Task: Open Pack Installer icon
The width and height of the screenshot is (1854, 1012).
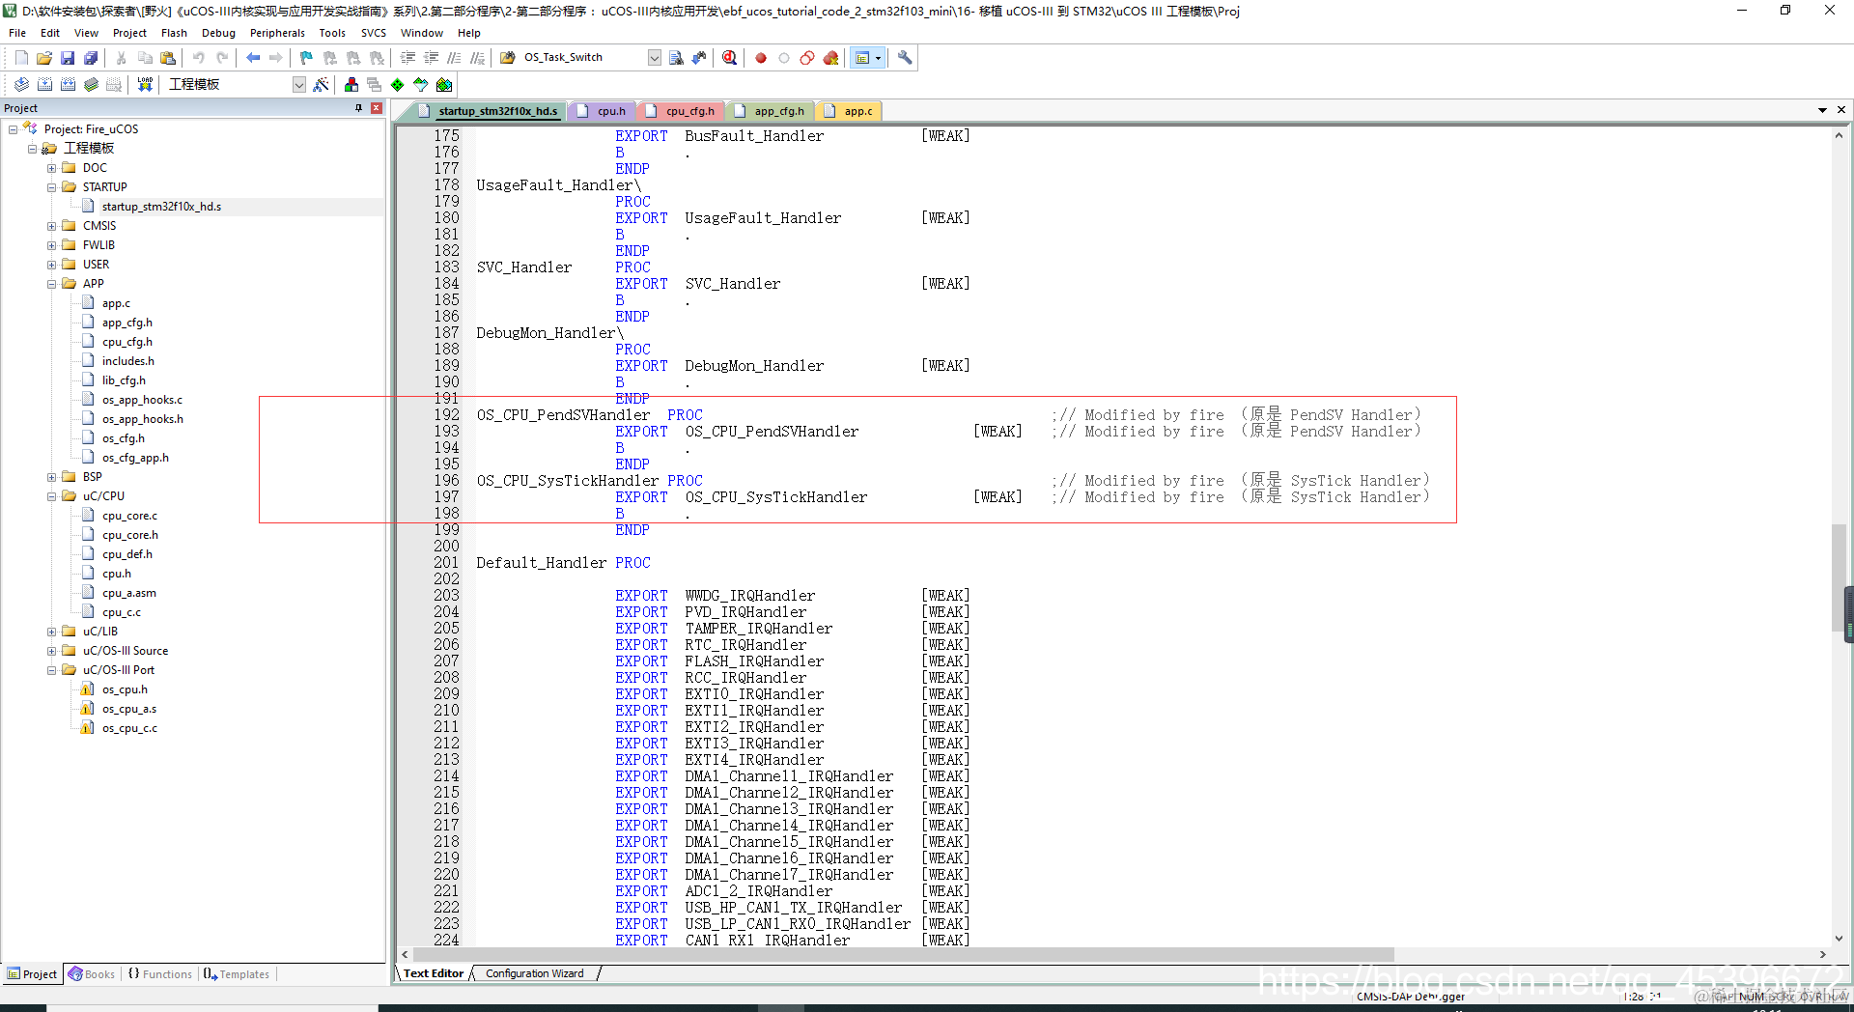Action: click(x=444, y=85)
